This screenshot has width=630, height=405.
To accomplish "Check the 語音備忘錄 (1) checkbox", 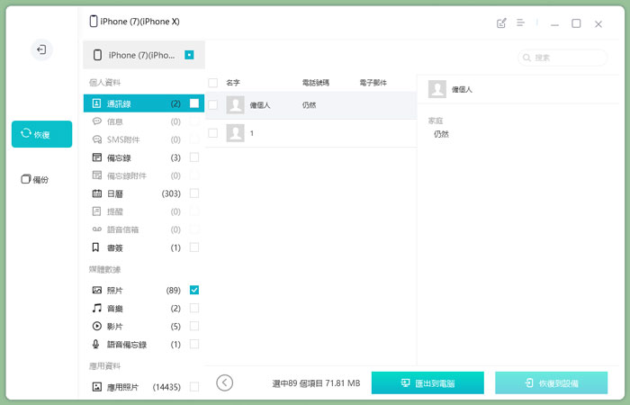I will click(x=194, y=344).
